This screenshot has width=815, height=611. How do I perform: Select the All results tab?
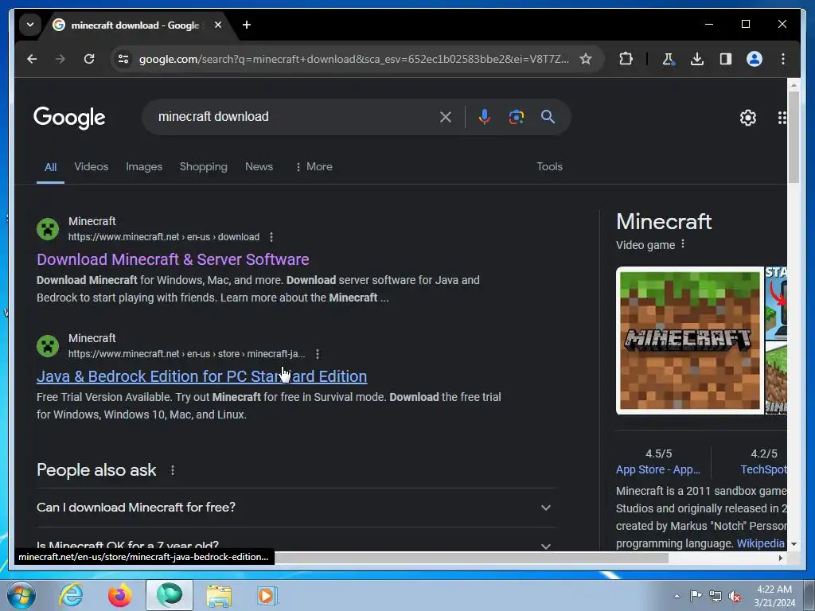(50, 167)
